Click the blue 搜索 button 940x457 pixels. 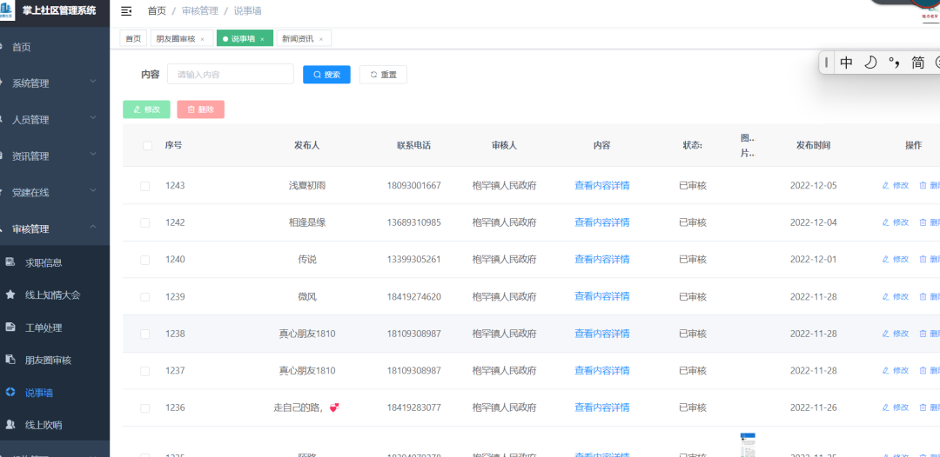(x=326, y=75)
